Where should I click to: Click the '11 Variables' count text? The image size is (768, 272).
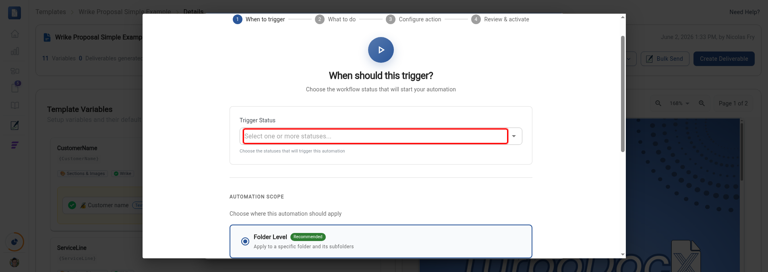click(59, 58)
